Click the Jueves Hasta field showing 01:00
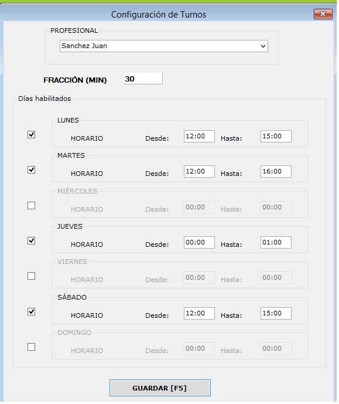The height and width of the screenshot is (404, 339). [276, 242]
